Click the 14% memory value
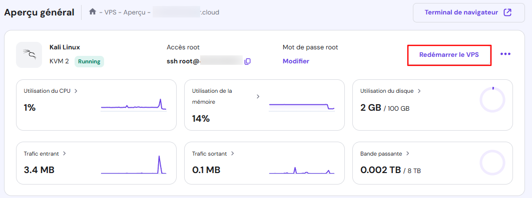 pyautogui.click(x=201, y=119)
